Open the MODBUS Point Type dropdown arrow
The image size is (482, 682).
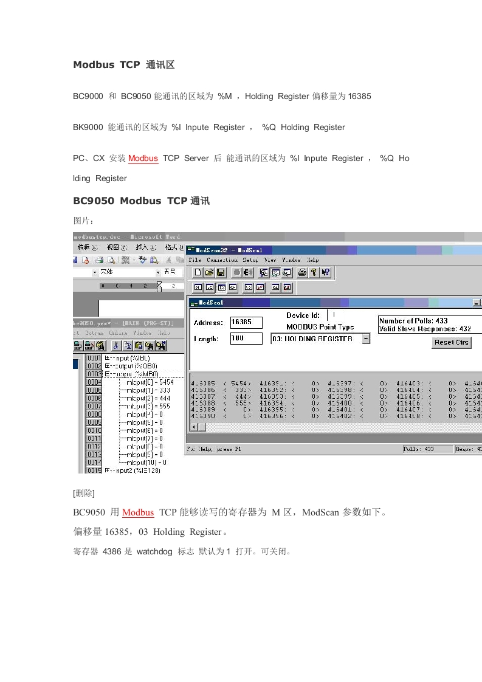tap(367, 339)
